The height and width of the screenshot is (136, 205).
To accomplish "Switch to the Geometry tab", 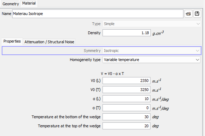I will tap(11, 4).
